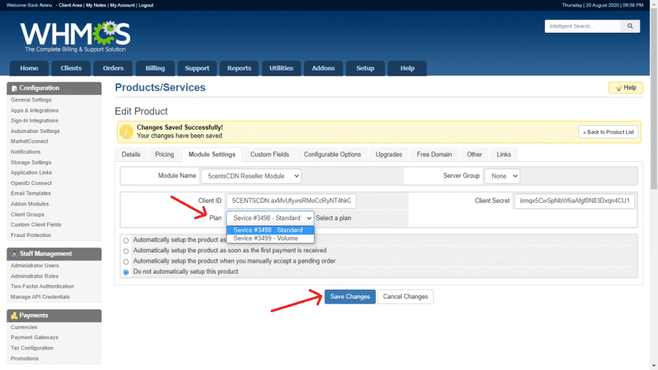Click the Save Changes button
658x370 pixels.
(350, 297)
